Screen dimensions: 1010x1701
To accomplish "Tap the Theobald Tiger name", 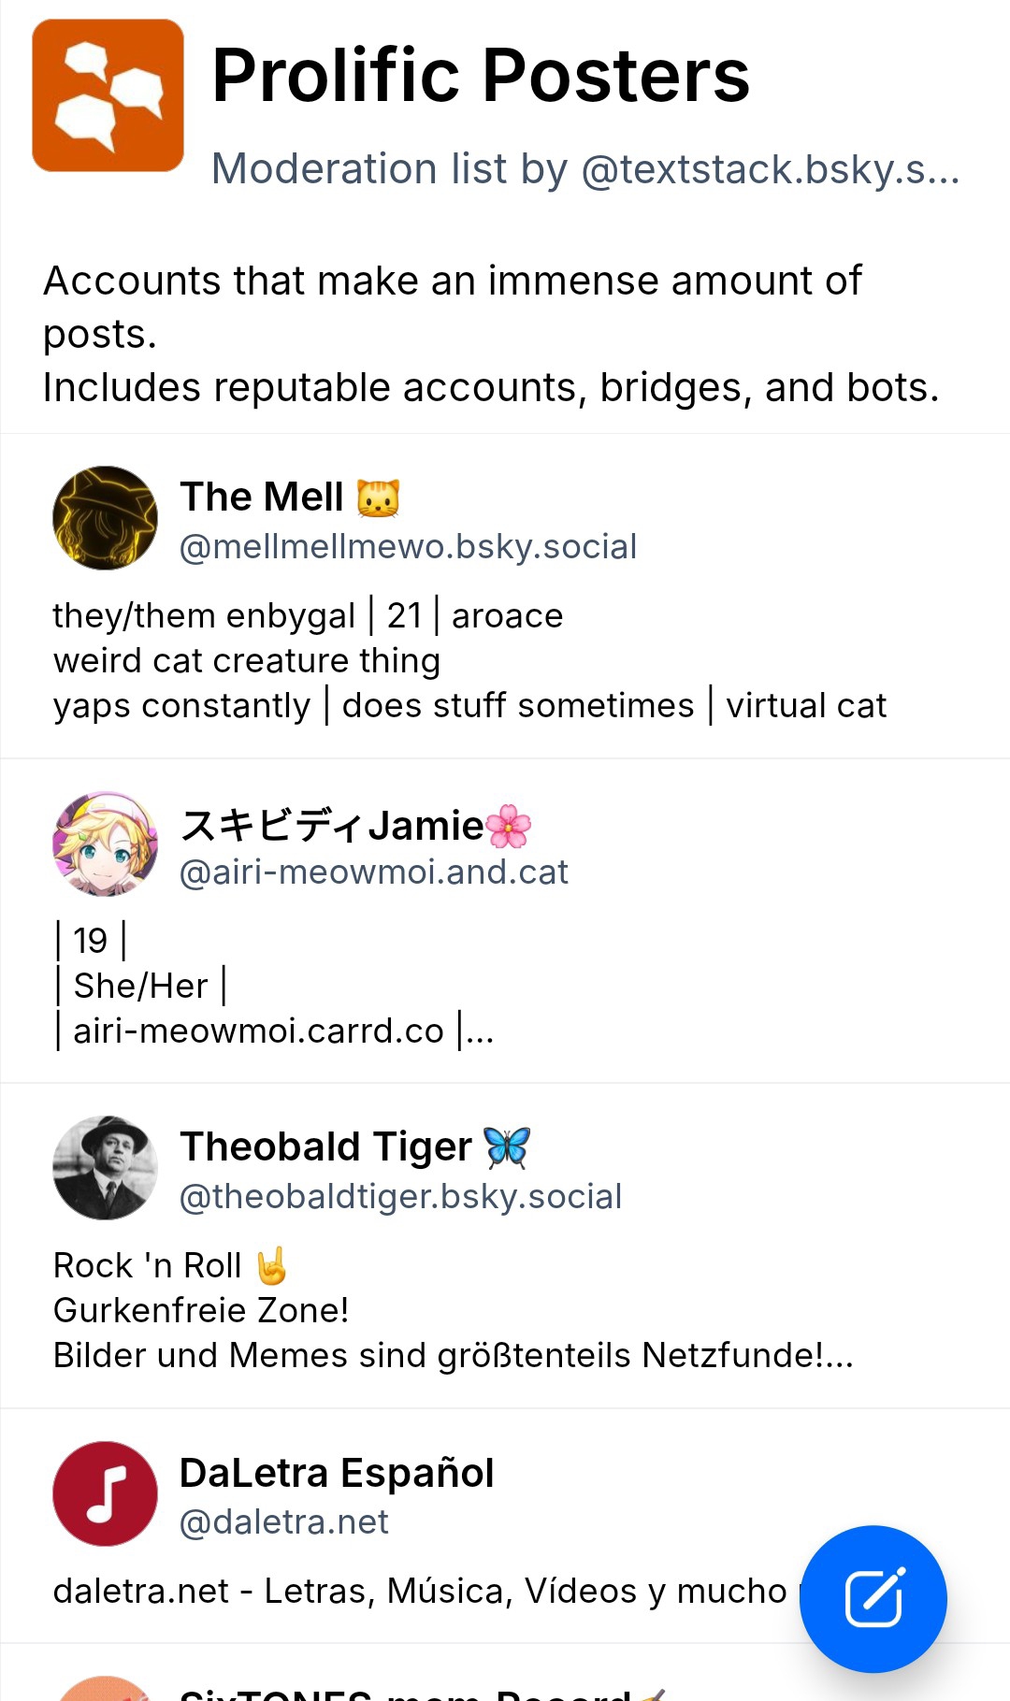I will (x=325, y=1146).
